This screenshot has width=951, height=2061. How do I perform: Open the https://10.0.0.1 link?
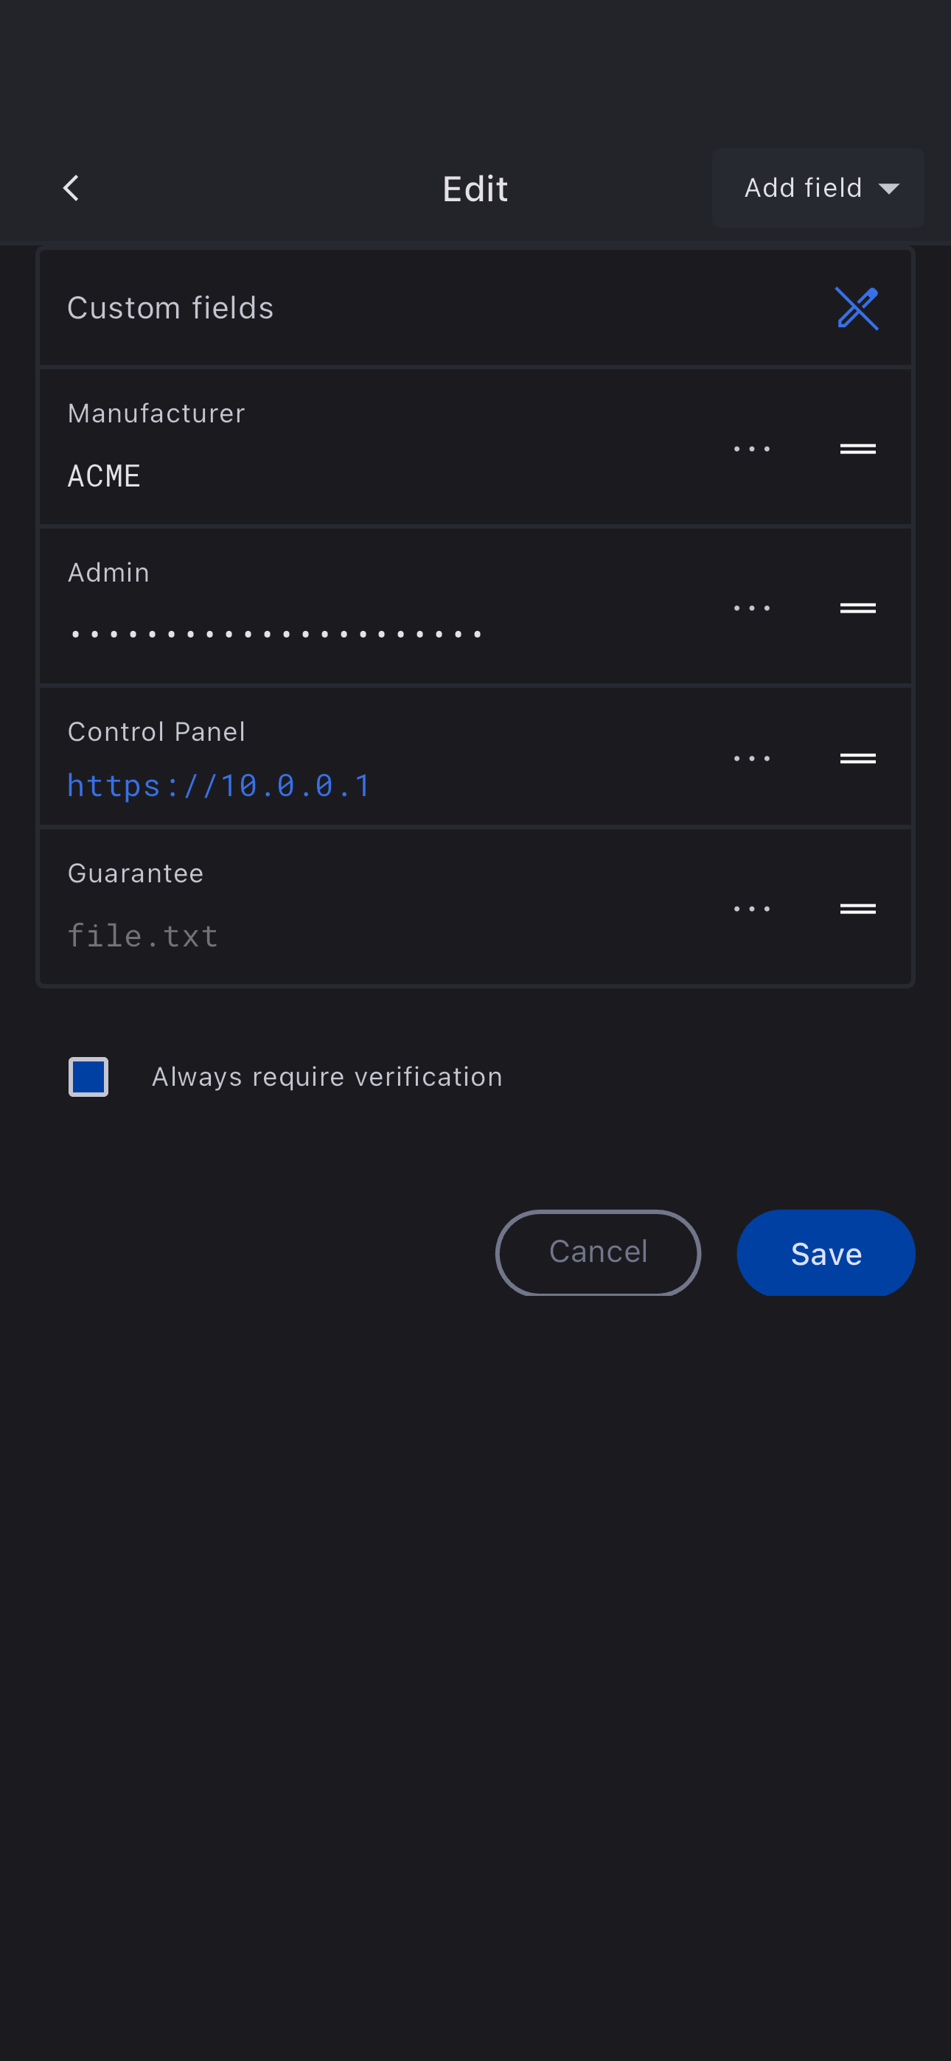[218, 786]
